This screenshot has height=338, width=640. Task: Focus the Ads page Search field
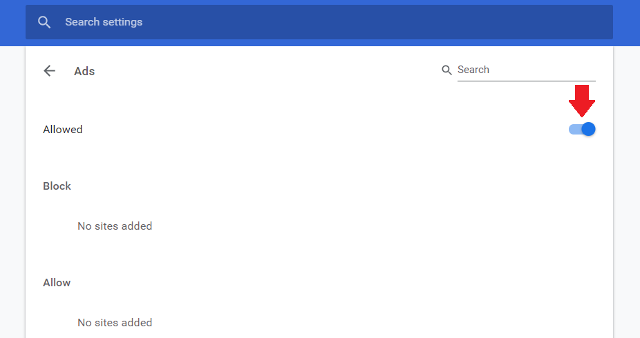[x=525, y=70]
